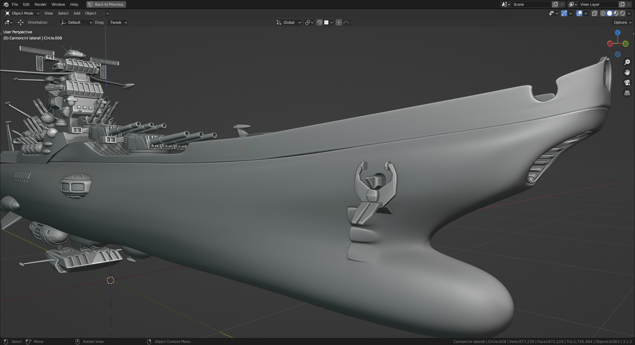Open the Options dropdown
Screen dimensions: 635x345
point(622,22)
